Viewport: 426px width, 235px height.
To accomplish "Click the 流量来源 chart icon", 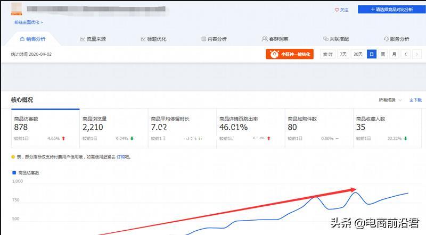I will (x=83, y=39).
